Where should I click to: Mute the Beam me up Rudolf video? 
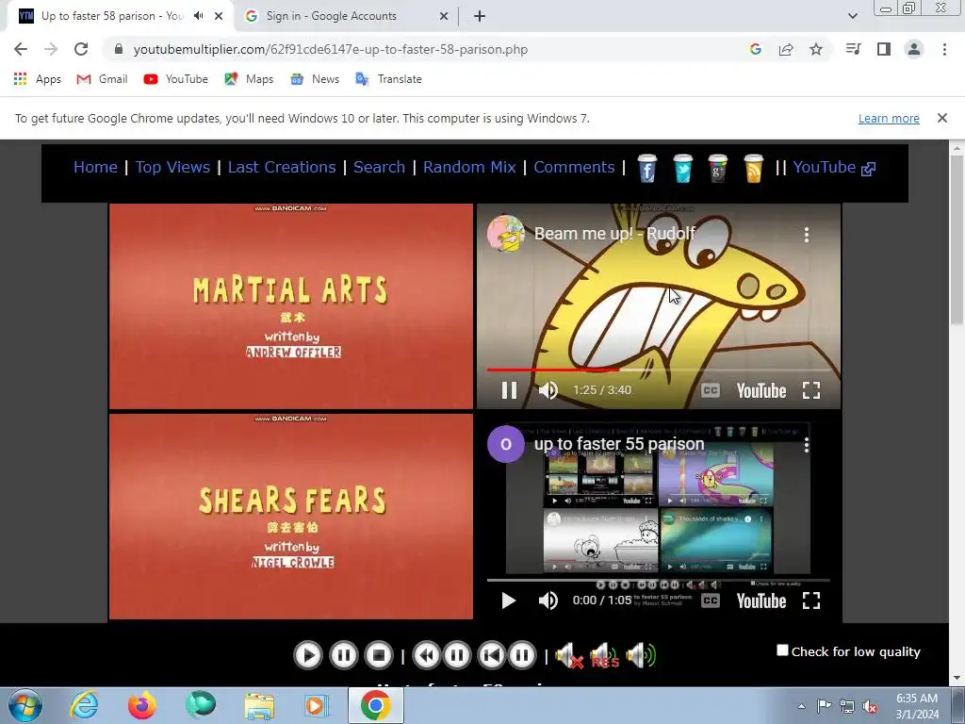tap(548, 390)
